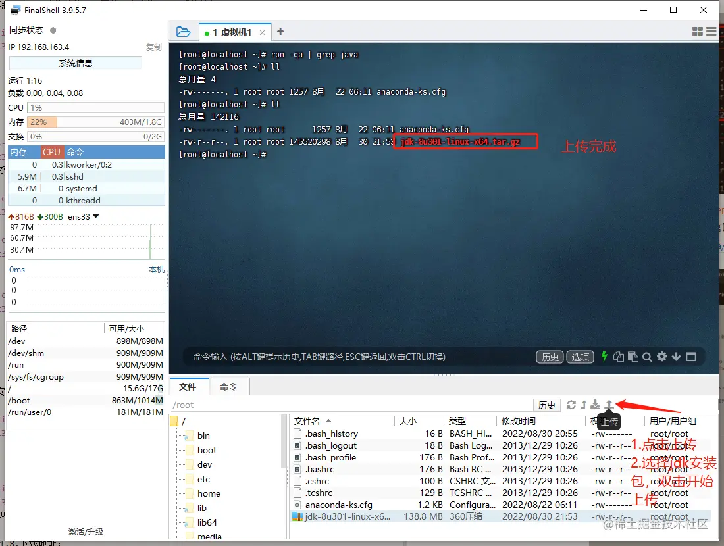This screenshot has height=546, width=724.
Task: Click the 内存 usage bar at 22%
Action: click(x=95, y=122)
